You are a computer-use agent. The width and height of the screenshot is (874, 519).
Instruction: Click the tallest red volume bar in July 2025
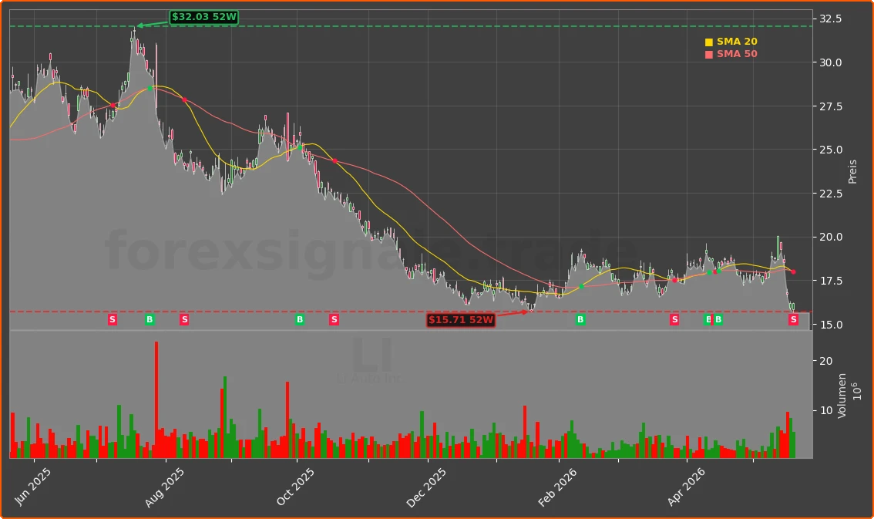156,399
